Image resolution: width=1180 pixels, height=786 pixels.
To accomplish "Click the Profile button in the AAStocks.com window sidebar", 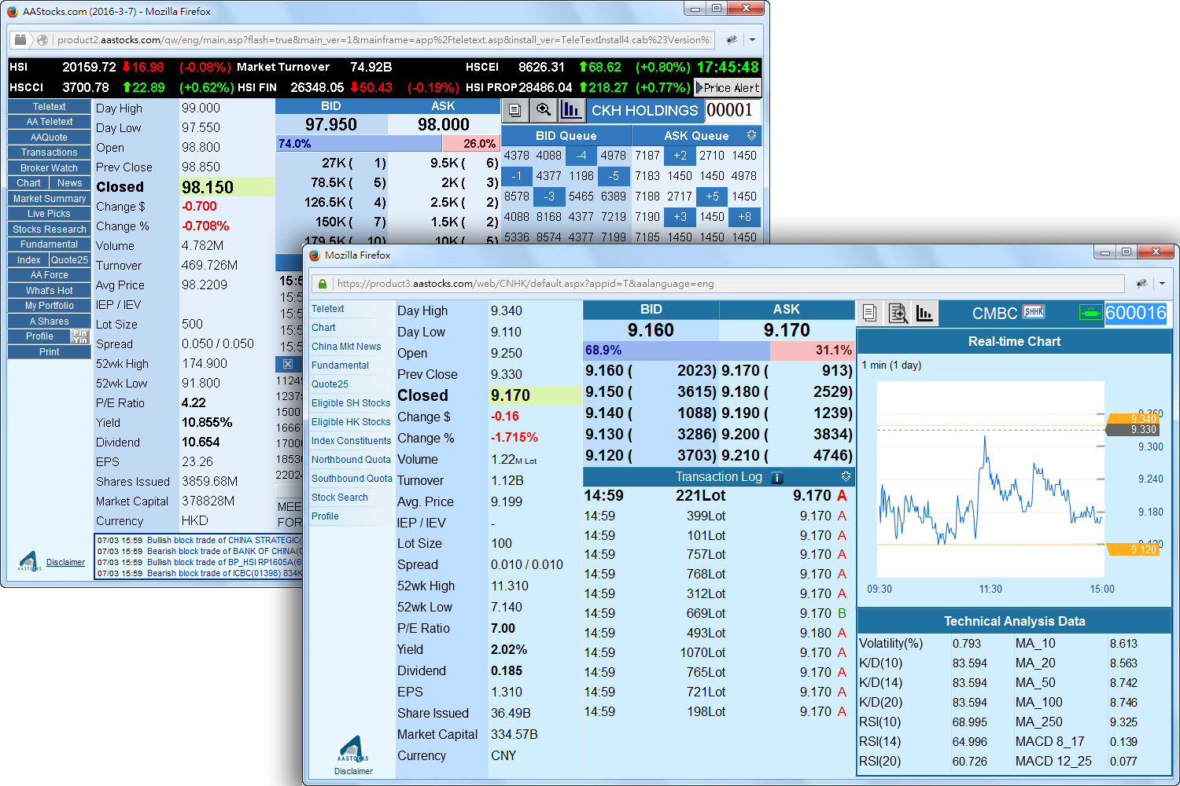I will 39,336.
